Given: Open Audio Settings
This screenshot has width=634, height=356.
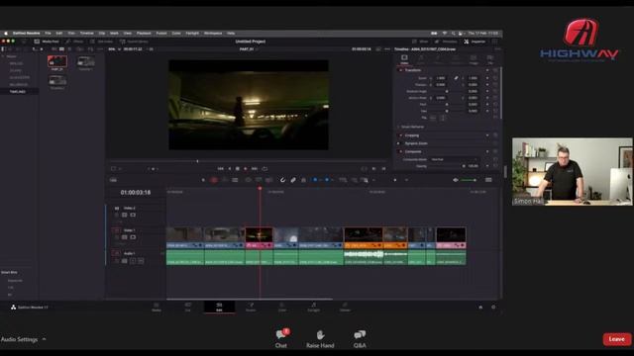Looking at the screenshot, I should tap(19, 339).
